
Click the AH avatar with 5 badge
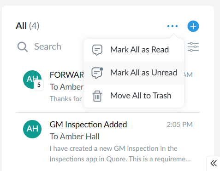point(32,80)
